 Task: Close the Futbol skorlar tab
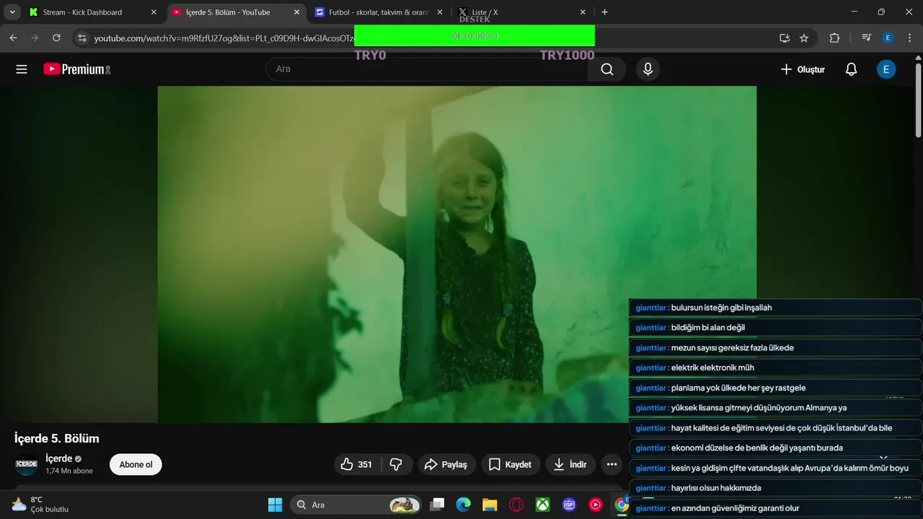click(x=440, y=12)
